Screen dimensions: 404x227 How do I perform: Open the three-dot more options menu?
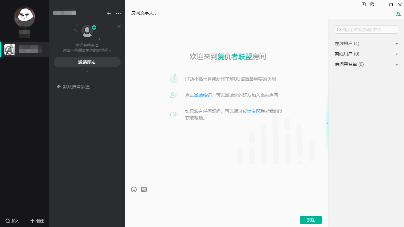pyautogui.click(x=118, y=13)
